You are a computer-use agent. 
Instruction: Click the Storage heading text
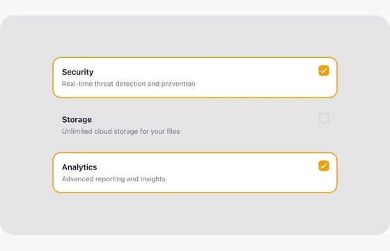77,119
